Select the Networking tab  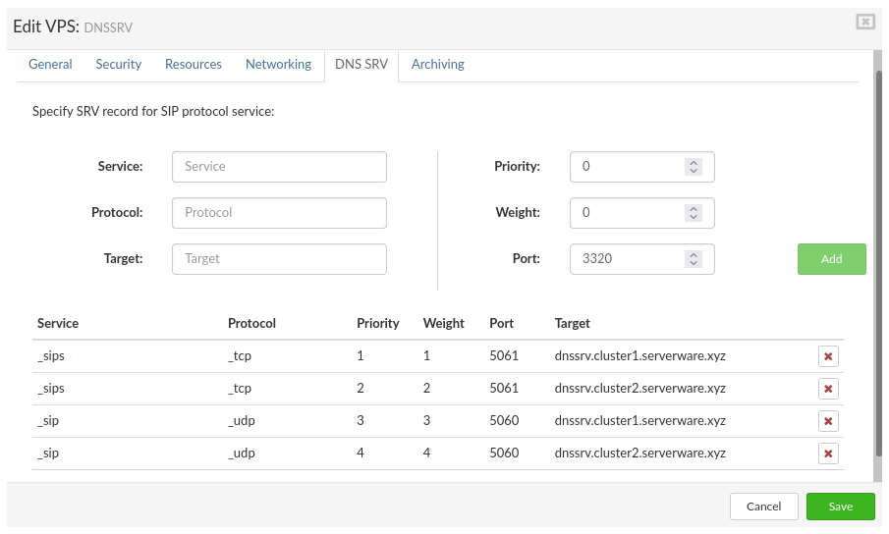click(x=278, y=64)
